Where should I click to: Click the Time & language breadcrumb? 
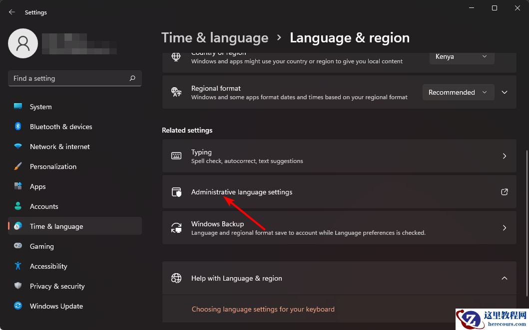(x=215, y=37)
